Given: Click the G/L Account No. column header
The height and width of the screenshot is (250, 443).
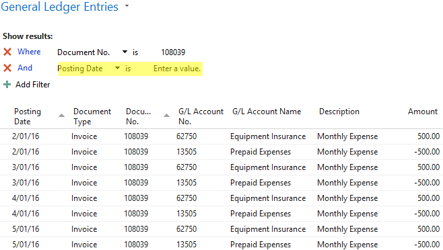Looking at the screenshot, I should tap(201, 116).
